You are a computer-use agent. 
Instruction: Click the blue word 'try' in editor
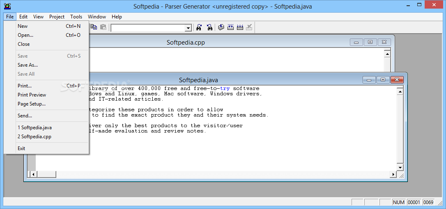pos(225,88)
